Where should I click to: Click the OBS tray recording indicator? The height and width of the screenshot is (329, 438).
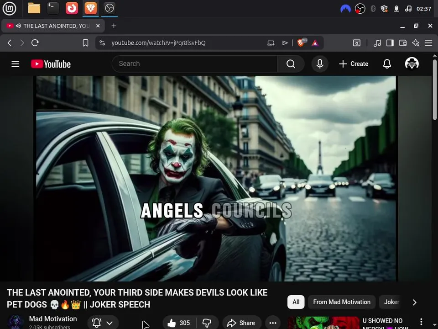(360, 9)
